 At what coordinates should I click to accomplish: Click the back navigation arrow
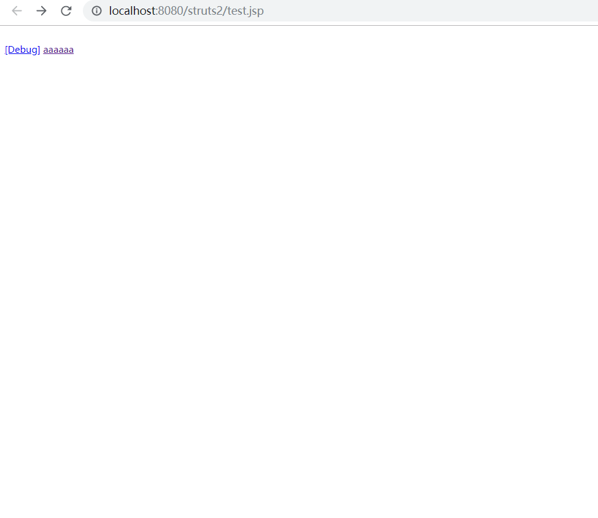[16, 10]
